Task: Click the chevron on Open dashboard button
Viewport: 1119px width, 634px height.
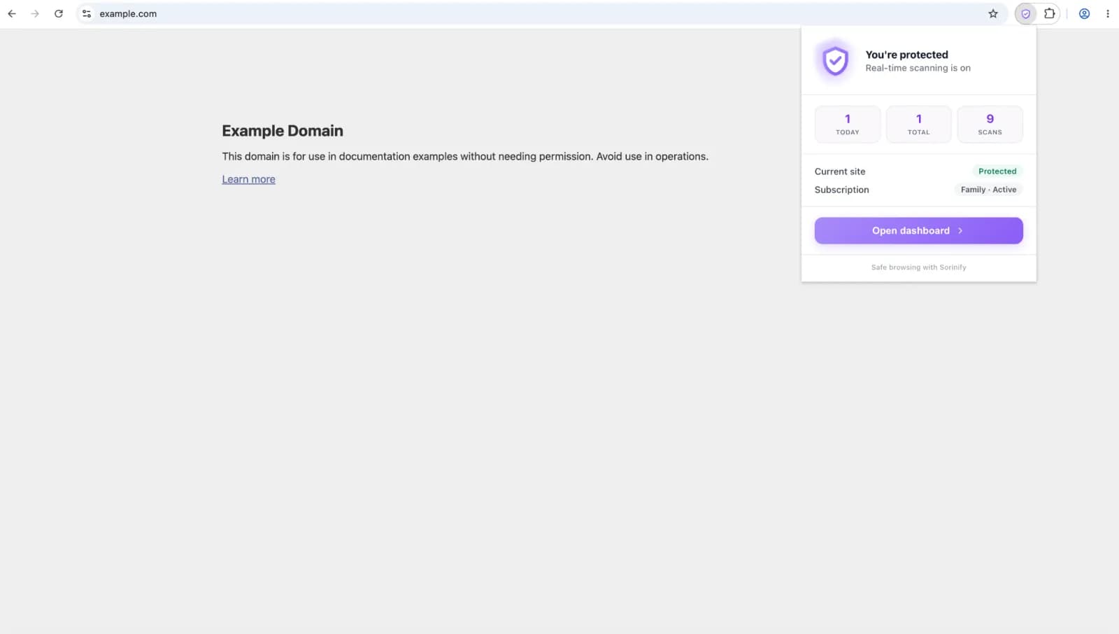Action: coord(960,230)
